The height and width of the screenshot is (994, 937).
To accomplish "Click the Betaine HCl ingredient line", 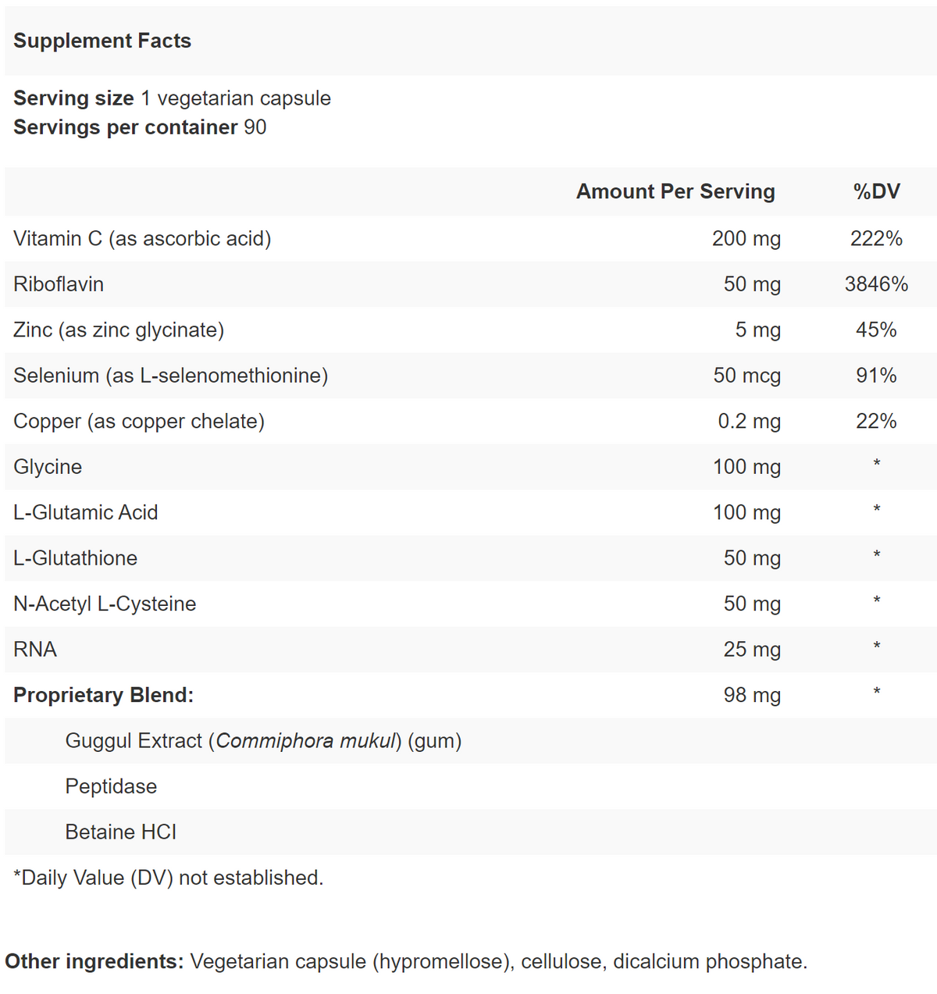I will [121, 832].
